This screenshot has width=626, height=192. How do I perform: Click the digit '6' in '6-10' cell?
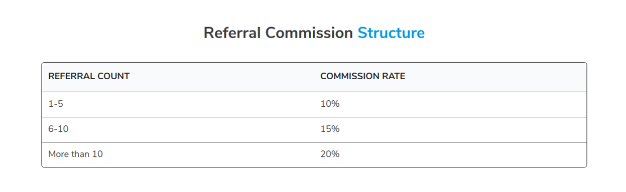click(51, 129)
